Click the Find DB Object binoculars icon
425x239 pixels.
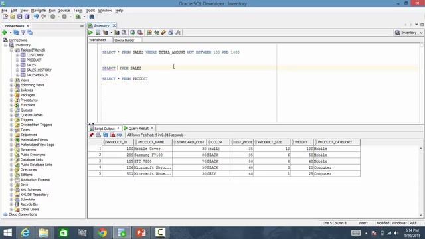[92, 17]
